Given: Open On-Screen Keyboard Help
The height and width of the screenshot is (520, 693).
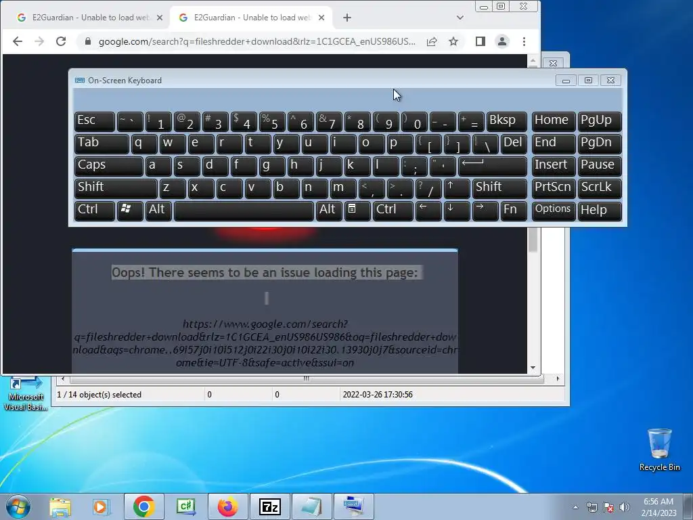Looking at the screenshot, I should (600, 211).
